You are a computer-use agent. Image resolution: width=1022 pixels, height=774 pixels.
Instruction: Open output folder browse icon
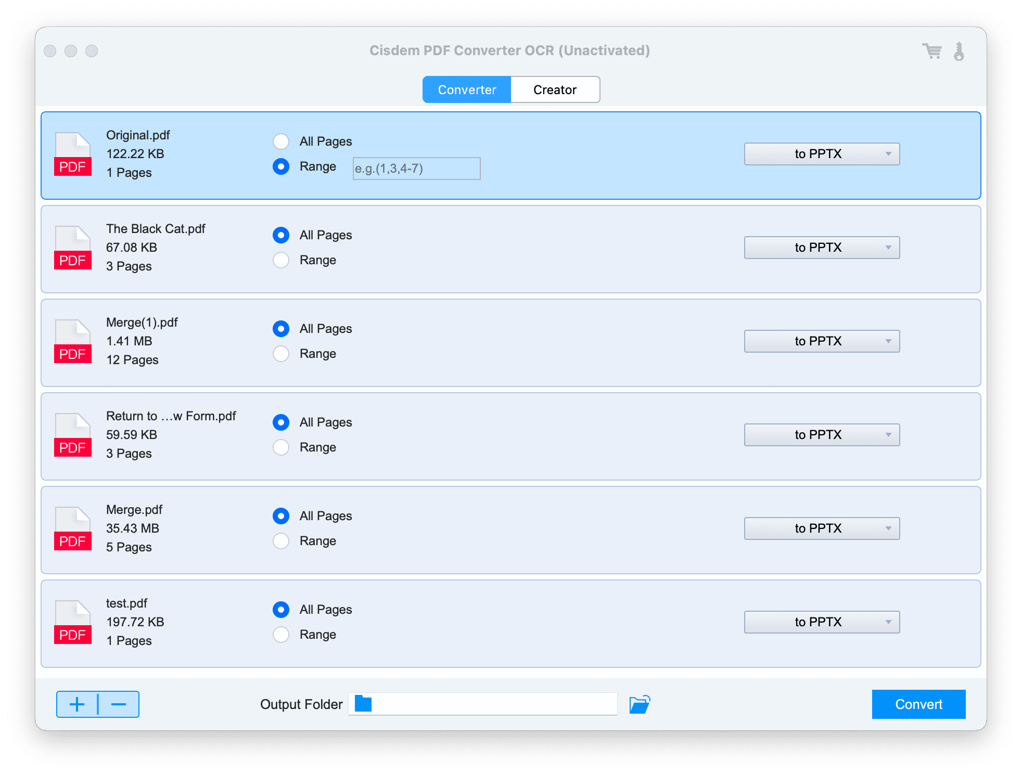point(640,704)
